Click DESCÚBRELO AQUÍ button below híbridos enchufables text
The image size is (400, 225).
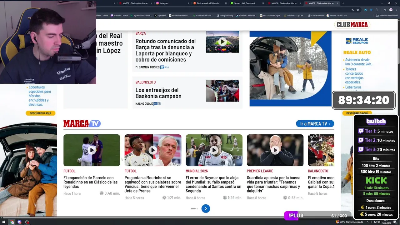pos(41,113)
